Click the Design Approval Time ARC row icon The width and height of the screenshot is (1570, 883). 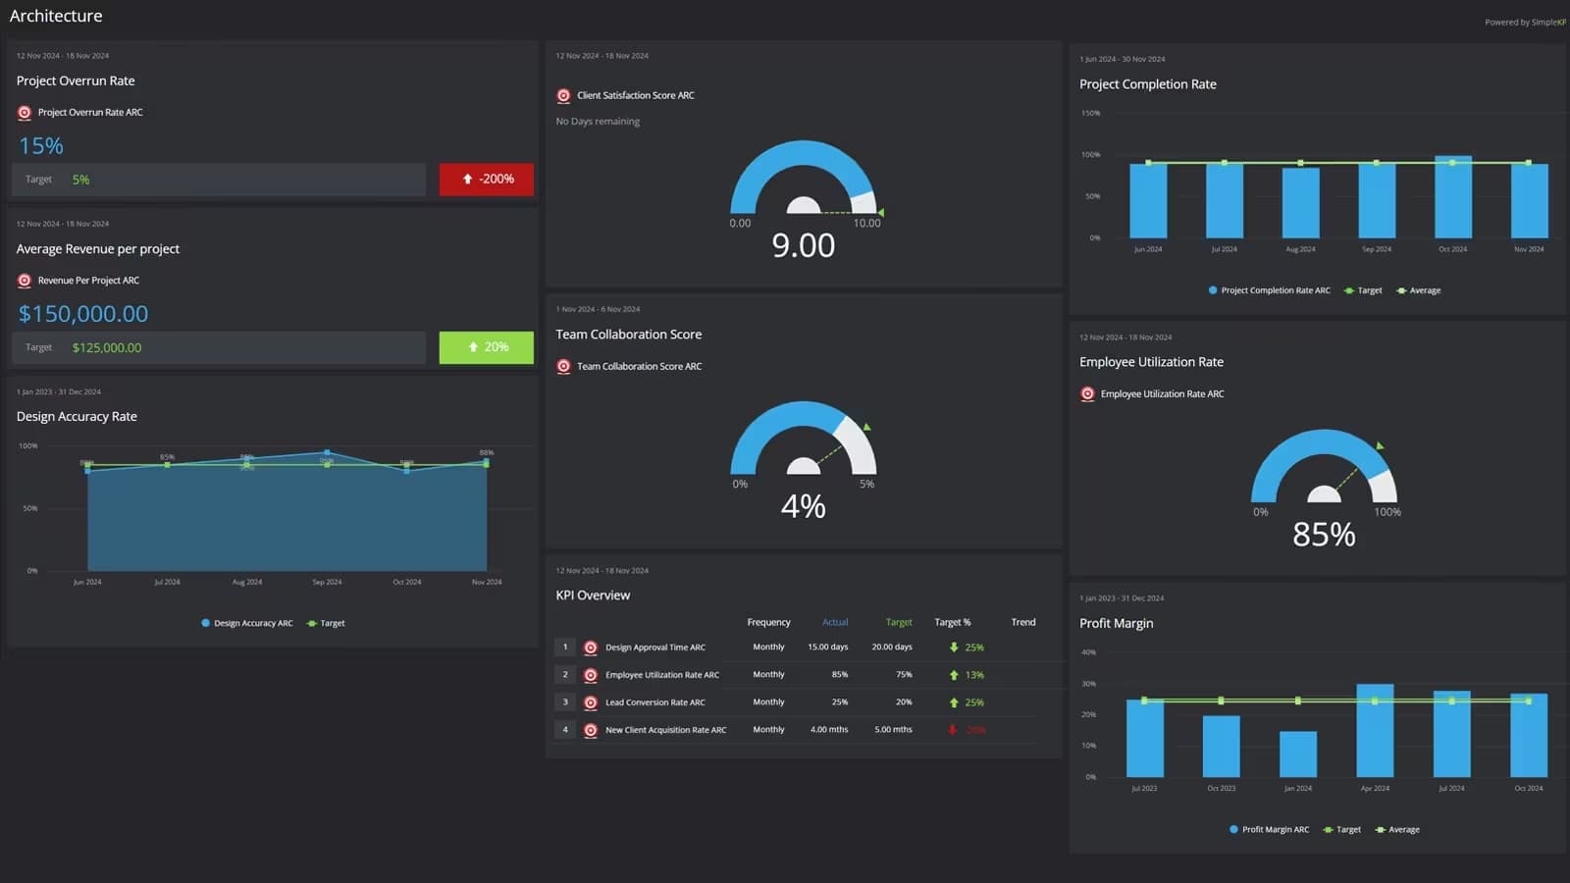[591, 648]
